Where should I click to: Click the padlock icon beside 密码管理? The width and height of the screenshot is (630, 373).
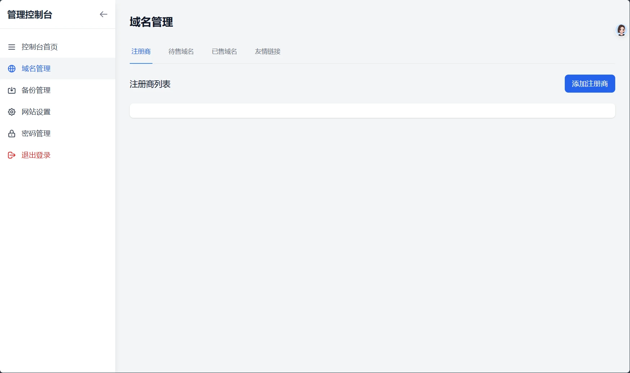click(12, 133)
